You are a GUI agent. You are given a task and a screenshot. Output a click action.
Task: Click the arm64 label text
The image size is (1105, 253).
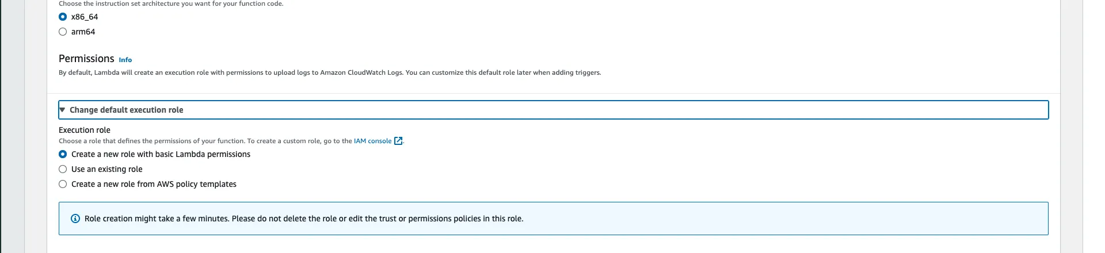pyautogui.click(x=83, y=32)
